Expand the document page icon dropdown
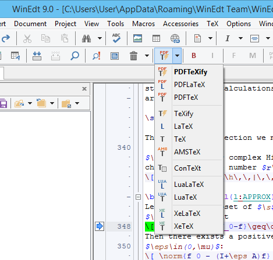This screenshot has width=273, height=260. click(210, 38)
